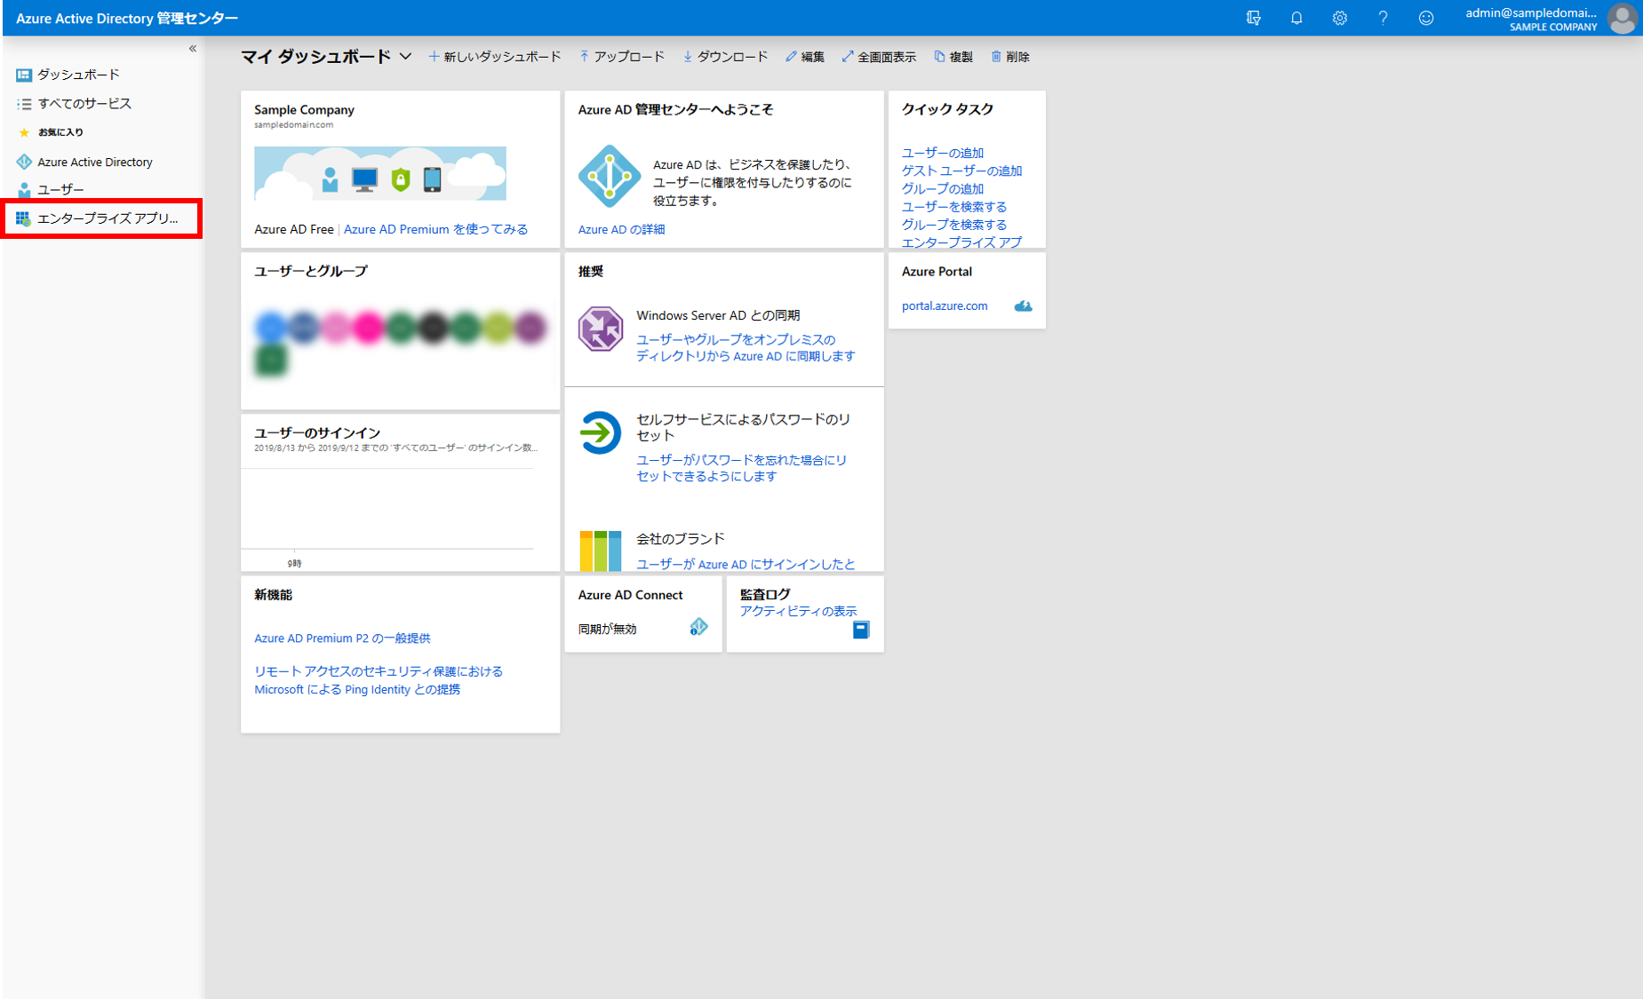Click the self-service password reset arrow icon

pyautogui.click(x=601, y=432)
